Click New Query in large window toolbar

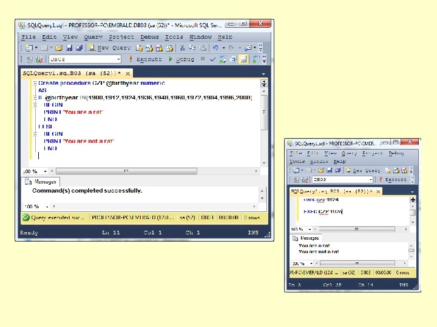(109, 48)
